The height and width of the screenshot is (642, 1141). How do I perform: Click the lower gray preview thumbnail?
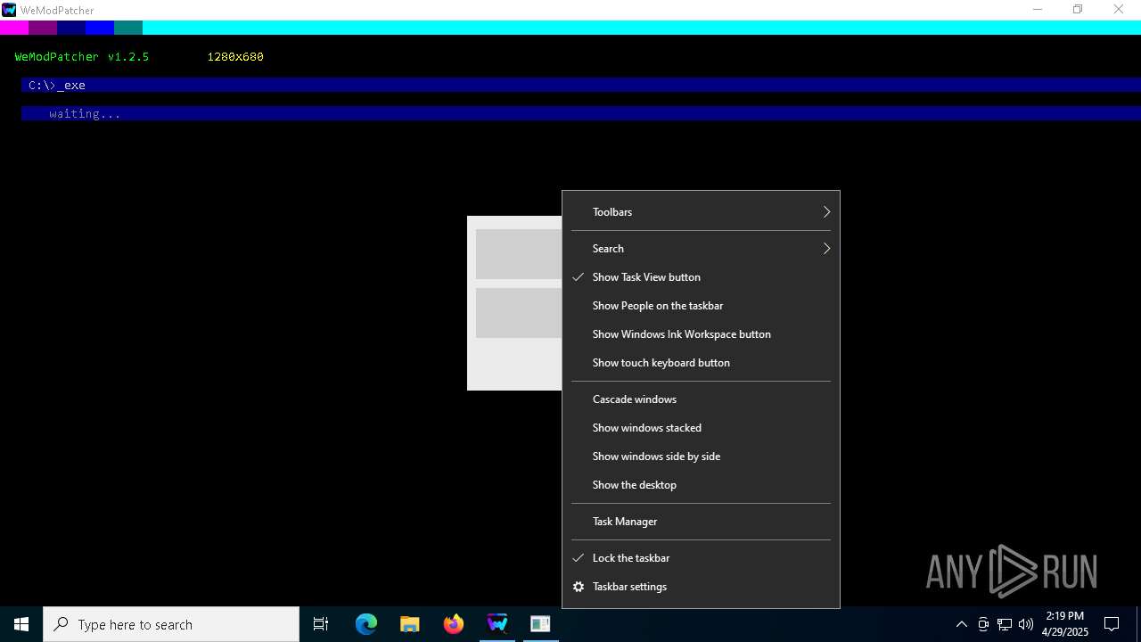[x=519, y=313]
